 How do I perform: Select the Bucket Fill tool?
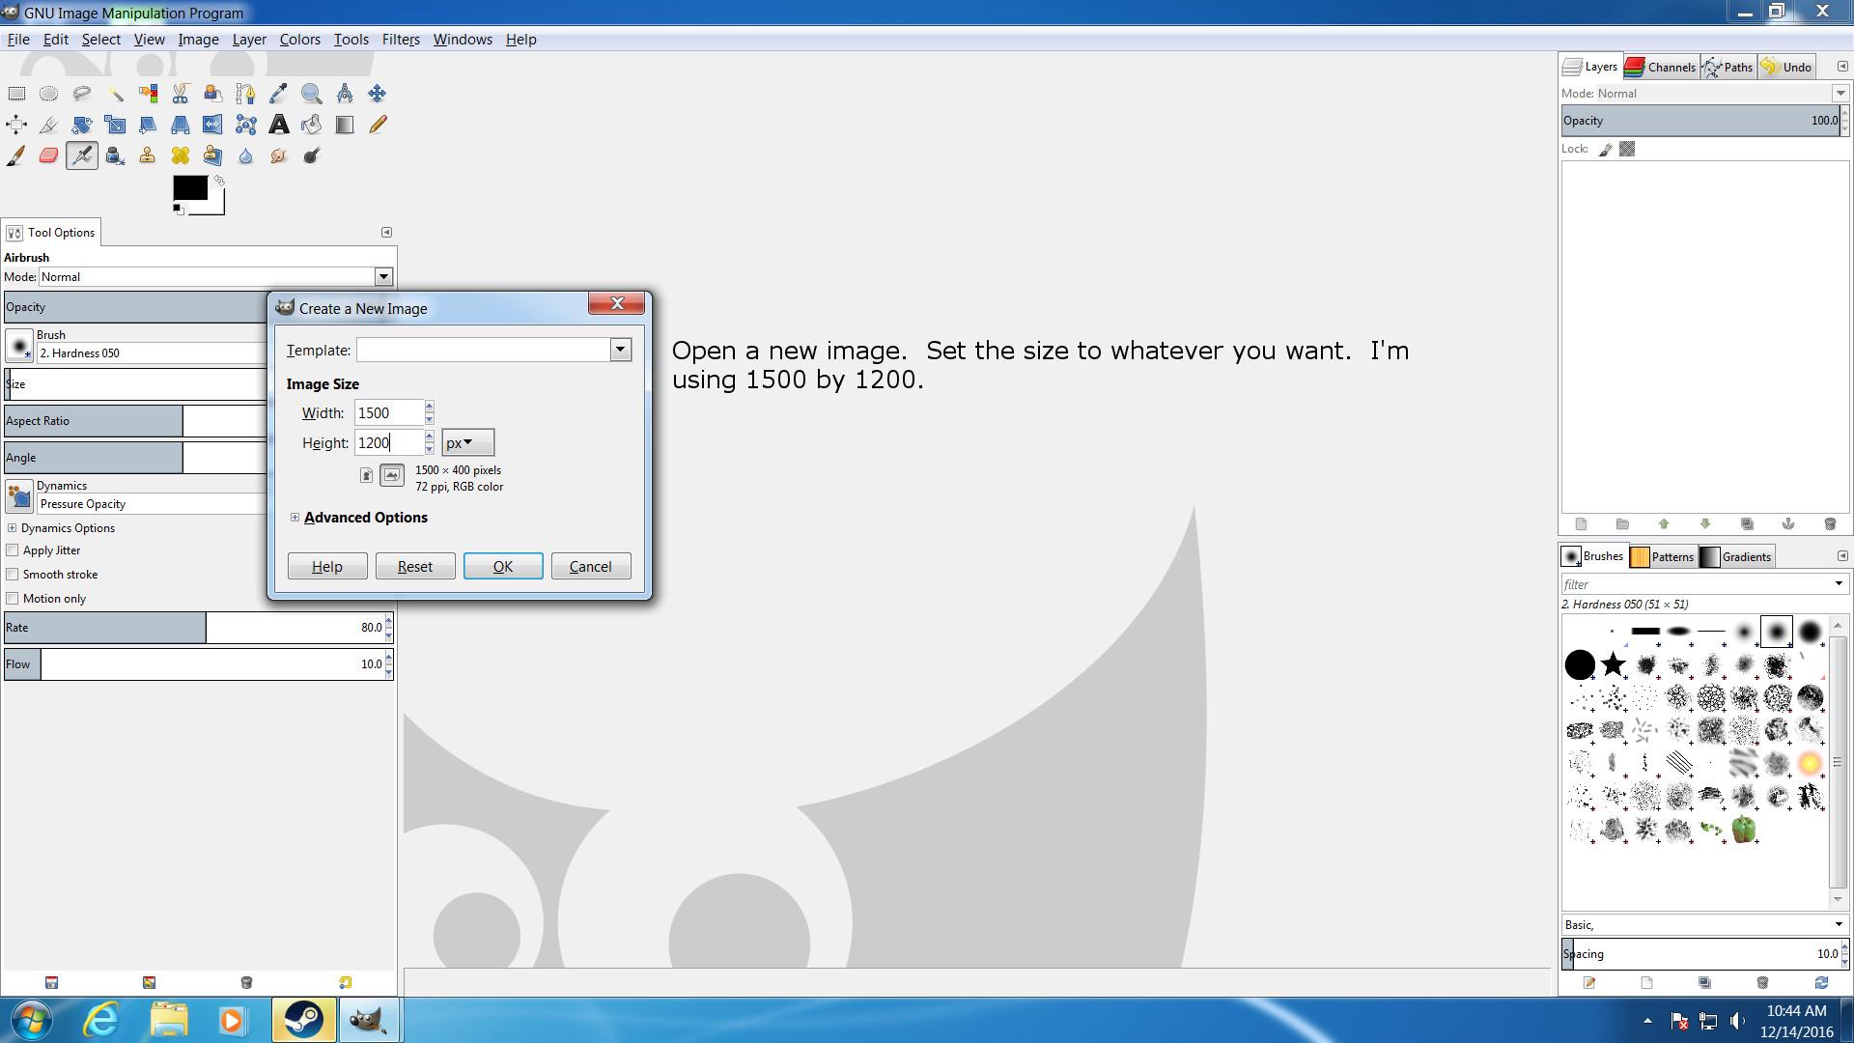pos(312,125)
